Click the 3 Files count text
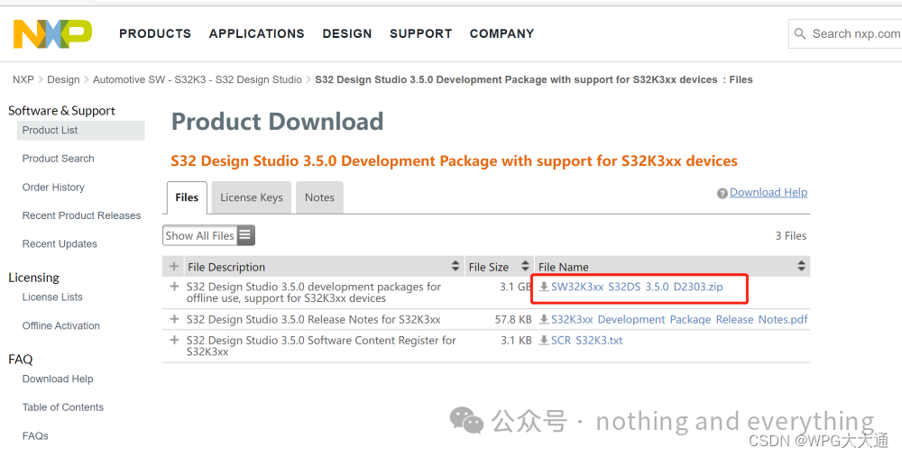 coord(791,235)
